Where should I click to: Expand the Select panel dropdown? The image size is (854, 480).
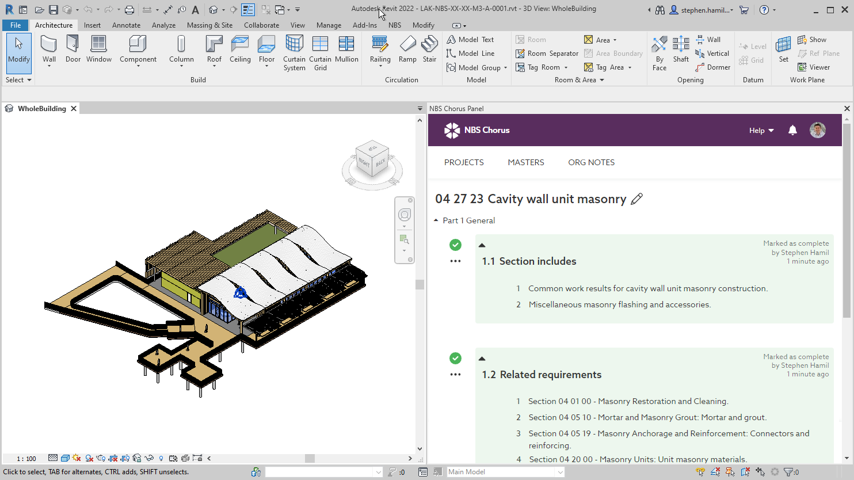pos(18,80)
